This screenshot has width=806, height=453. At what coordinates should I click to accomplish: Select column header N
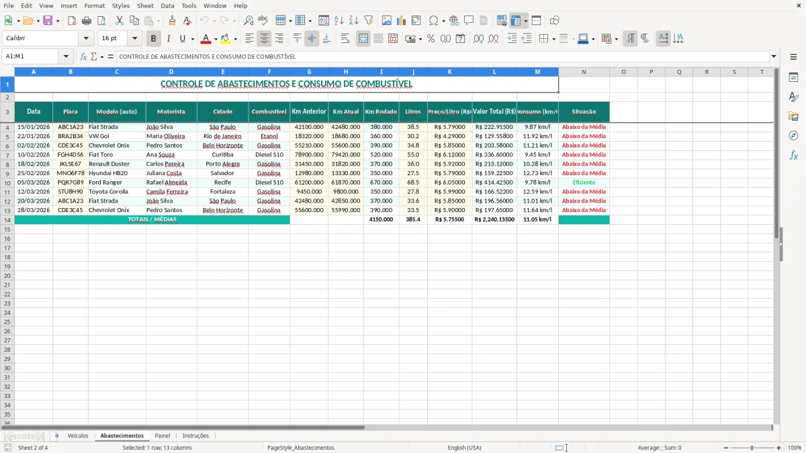pos(584,72)
